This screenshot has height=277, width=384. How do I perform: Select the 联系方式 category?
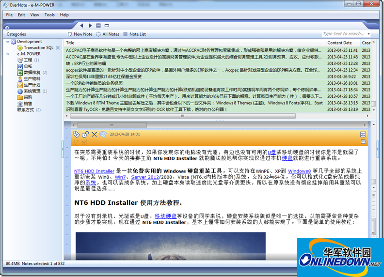[x=29, y=110]
